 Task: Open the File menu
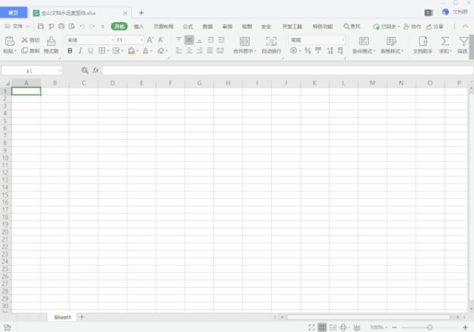(17, 26)
